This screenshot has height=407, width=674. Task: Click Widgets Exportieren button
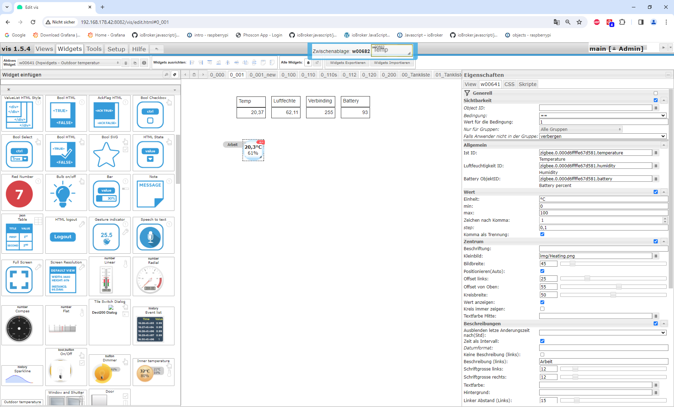click(348, 63)
